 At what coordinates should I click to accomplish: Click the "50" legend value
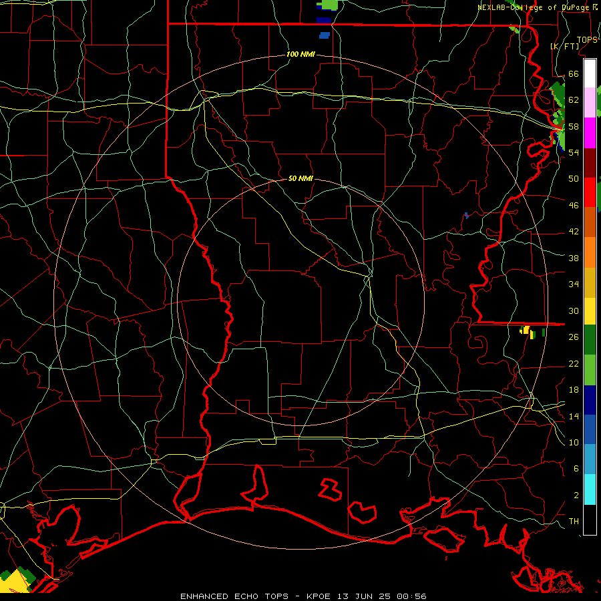pos(574,179)
